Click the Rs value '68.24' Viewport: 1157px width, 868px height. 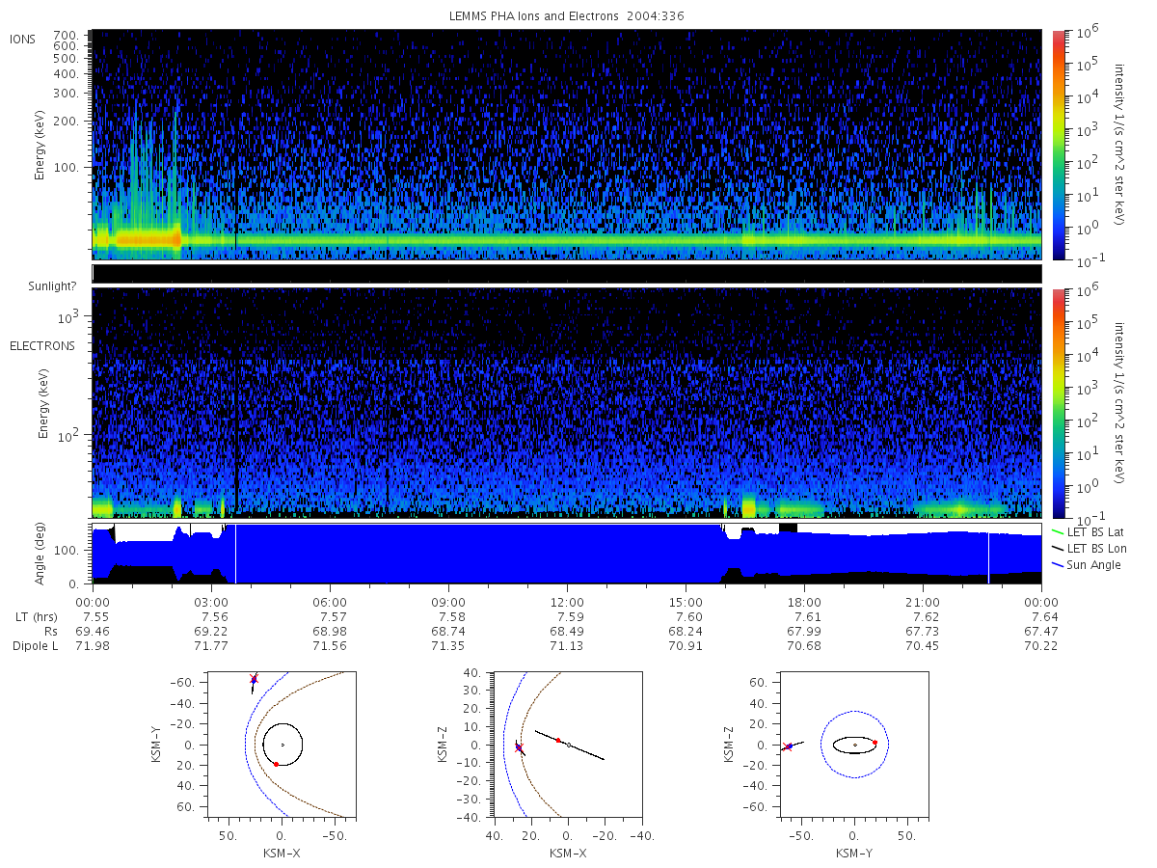pos(686,632)
